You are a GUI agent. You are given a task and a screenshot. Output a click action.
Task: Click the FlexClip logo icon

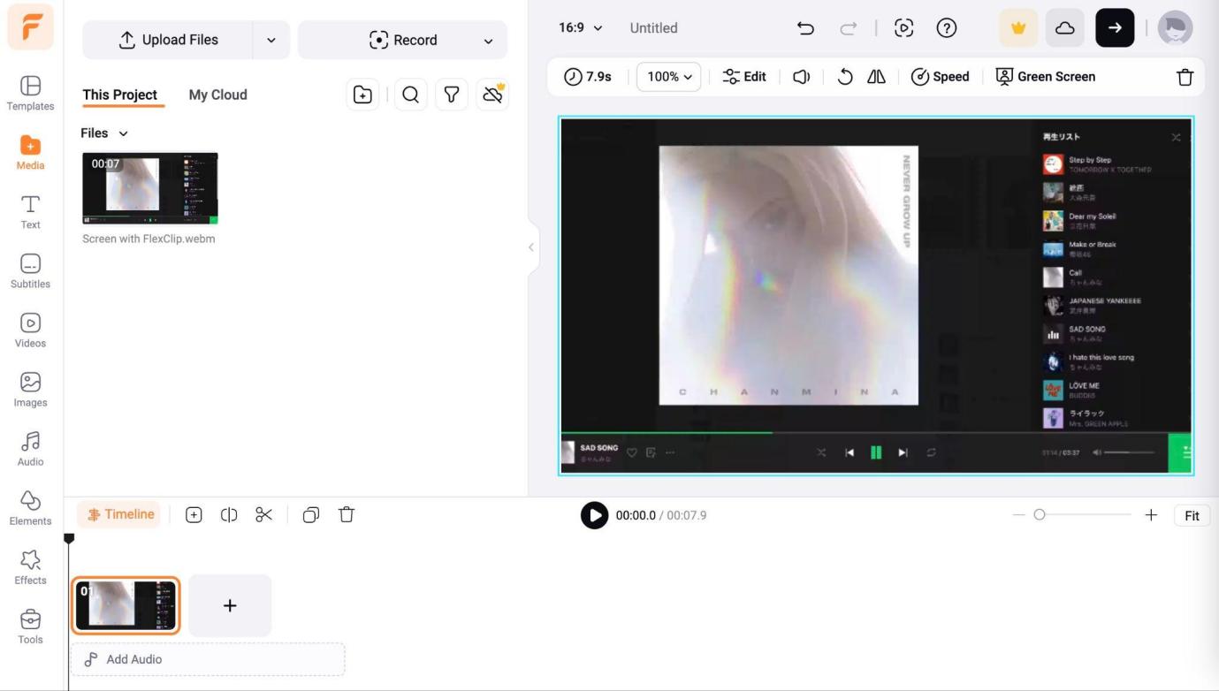31,27
